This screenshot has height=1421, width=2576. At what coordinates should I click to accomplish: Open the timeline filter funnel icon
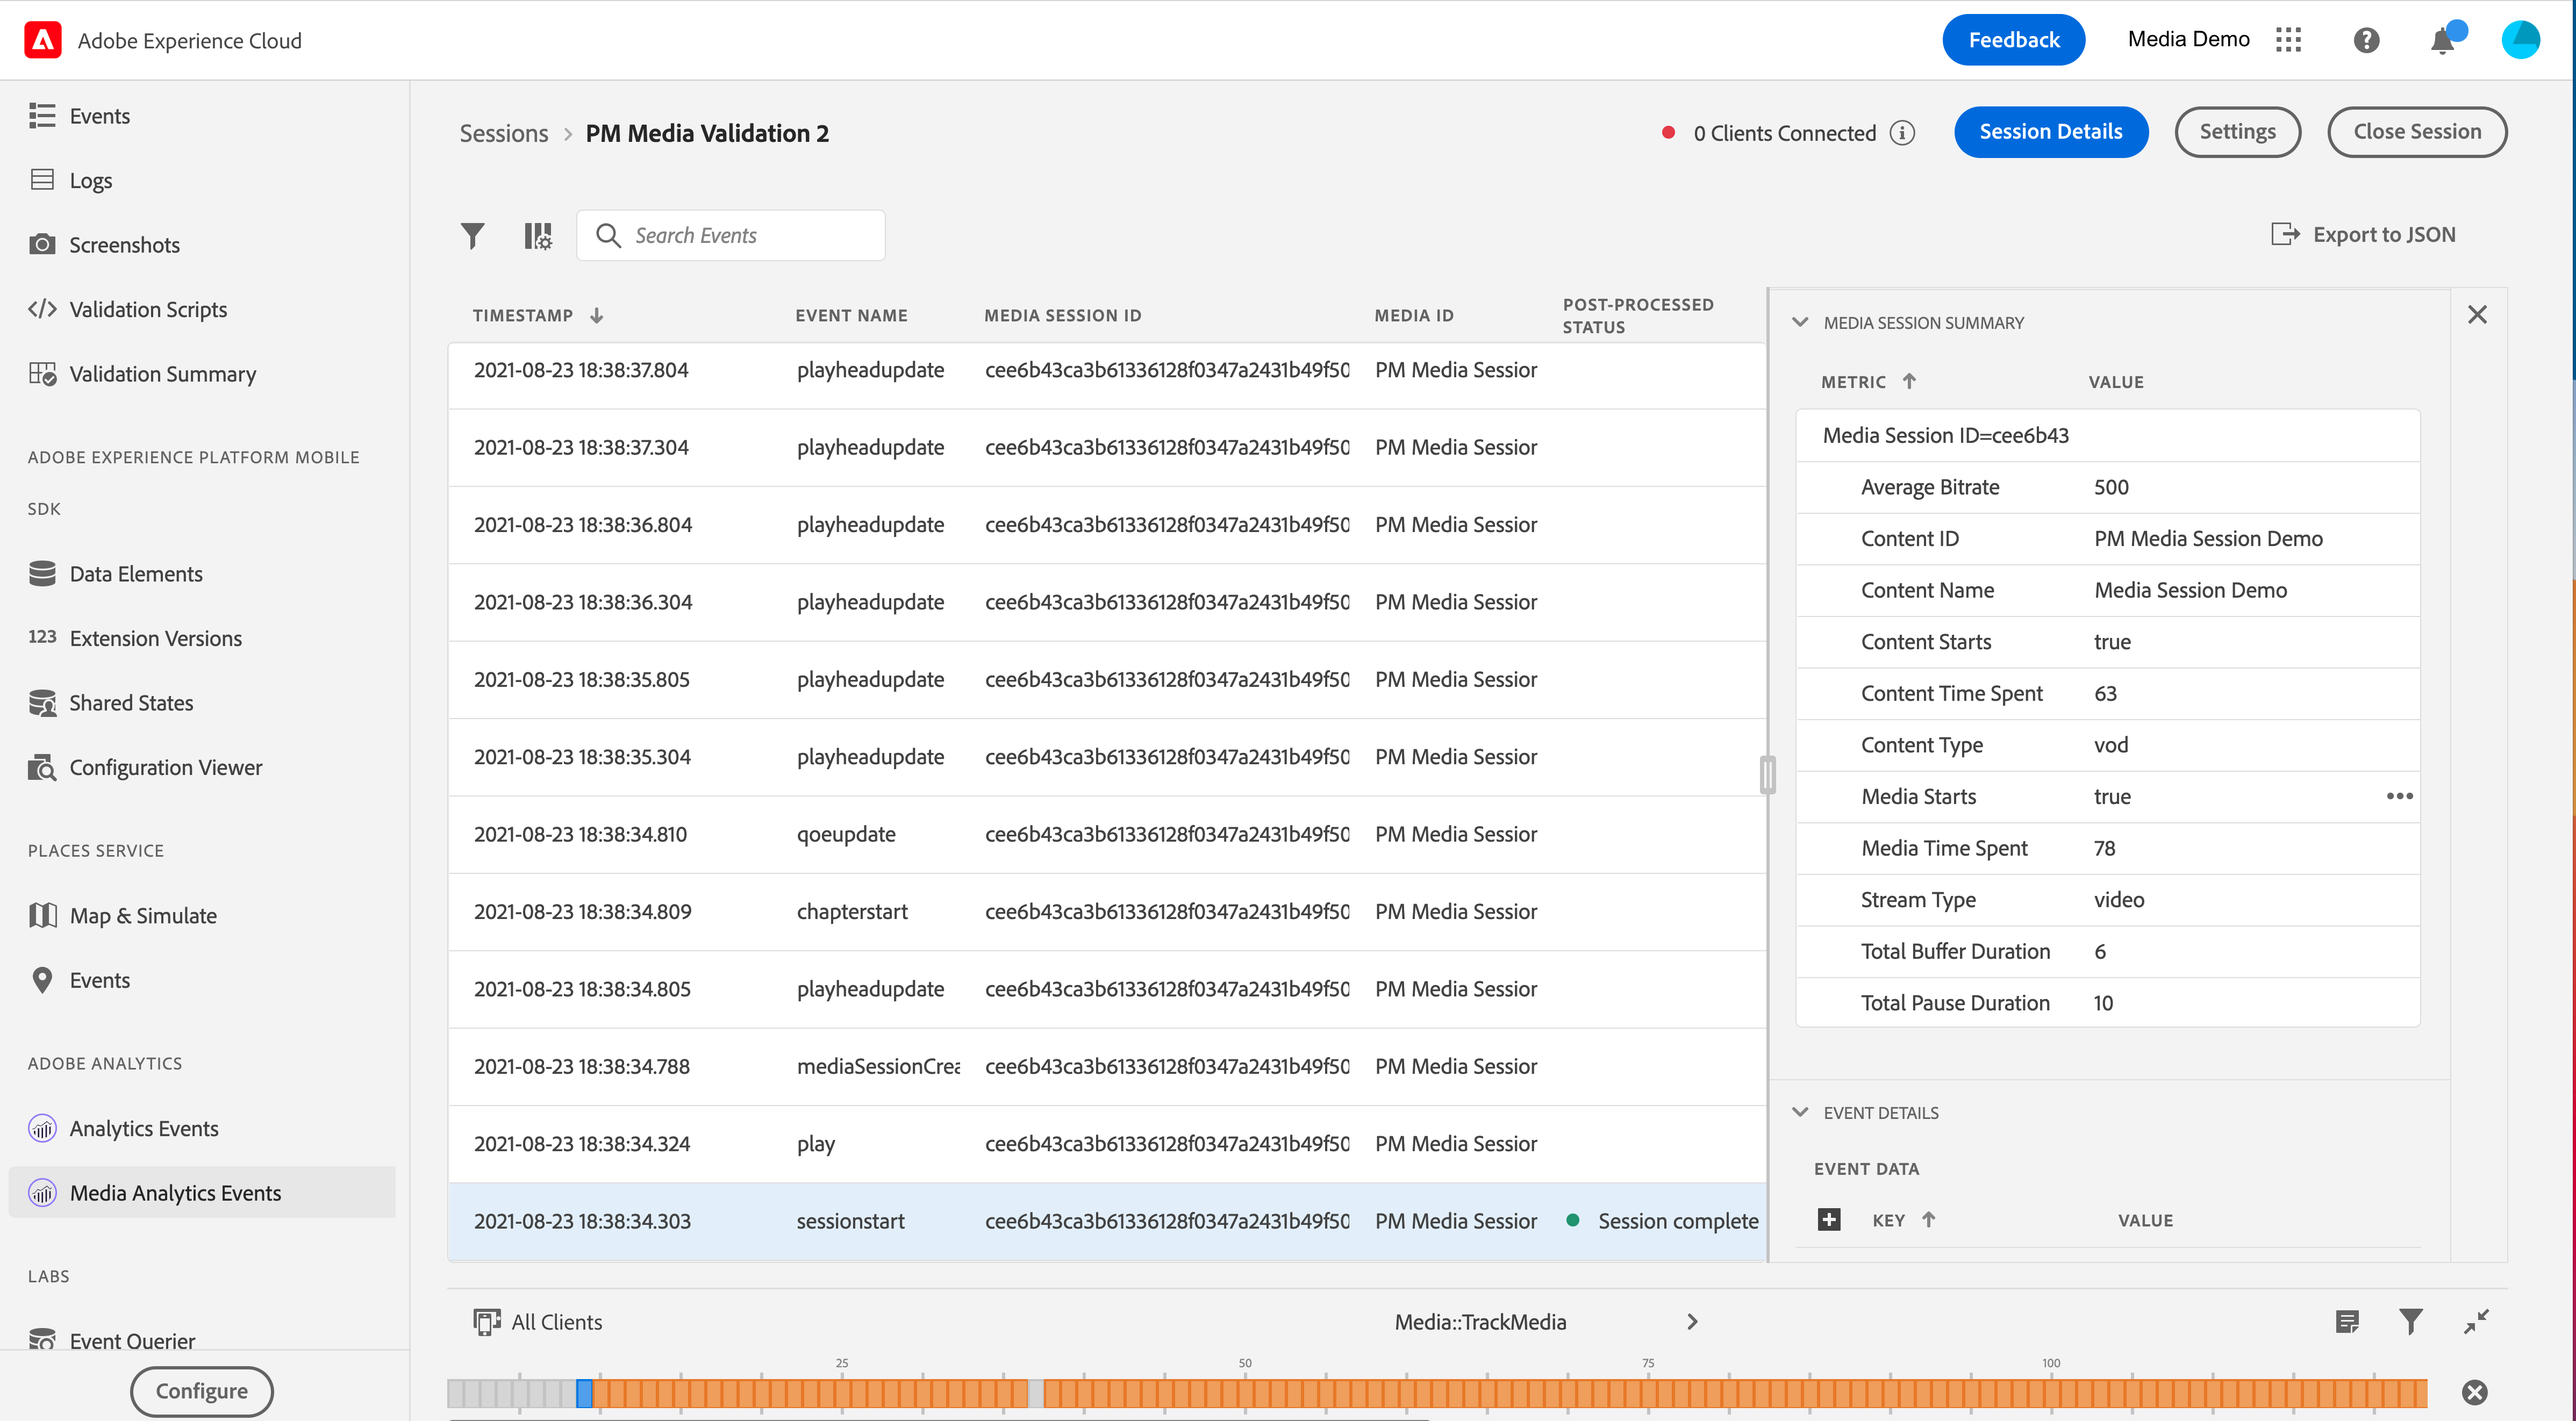[x=2411, y=1322]
